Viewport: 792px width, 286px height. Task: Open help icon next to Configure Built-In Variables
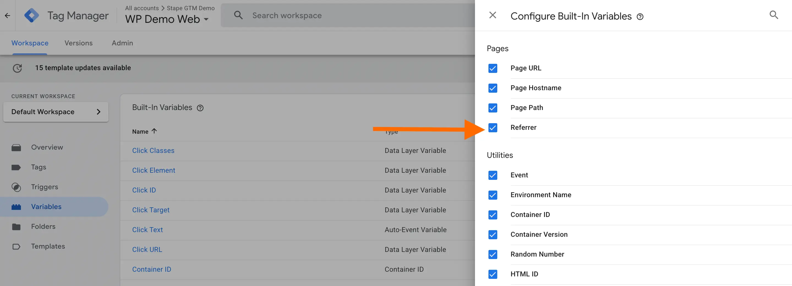click(x=640, y=17)
